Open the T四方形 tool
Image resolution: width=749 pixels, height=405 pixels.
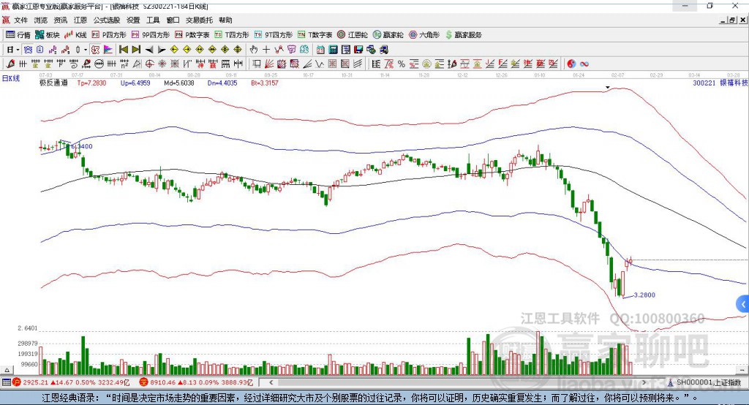pyautogui.click(x=232, y=35)
